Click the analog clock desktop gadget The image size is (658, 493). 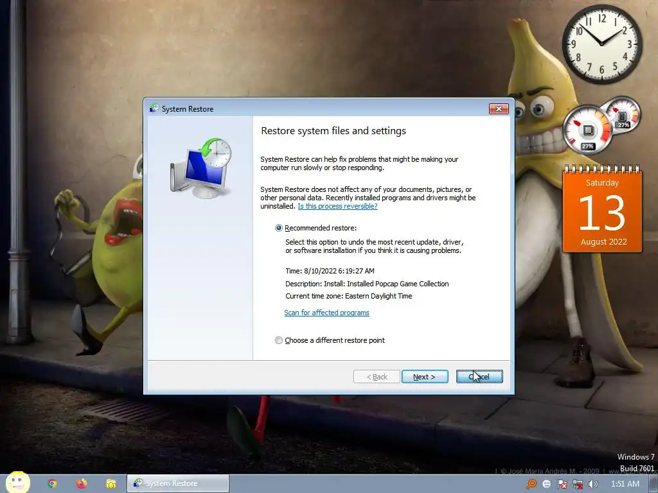pos(601,44)
